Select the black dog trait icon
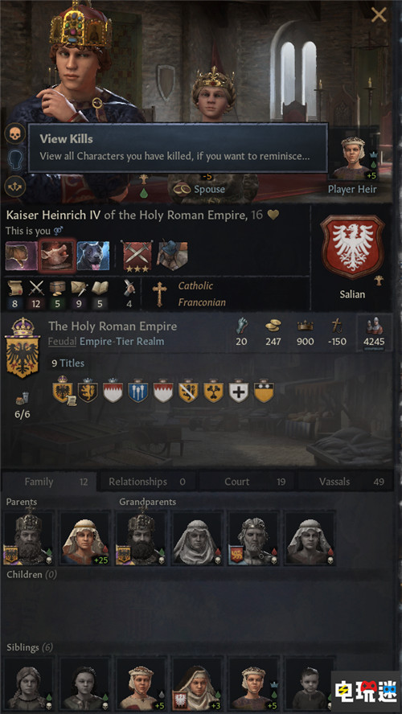The width and height of the screenshot is (402, 714). pos(93,256)
